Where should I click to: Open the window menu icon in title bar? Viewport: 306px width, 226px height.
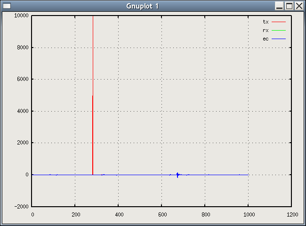(7, 6)
